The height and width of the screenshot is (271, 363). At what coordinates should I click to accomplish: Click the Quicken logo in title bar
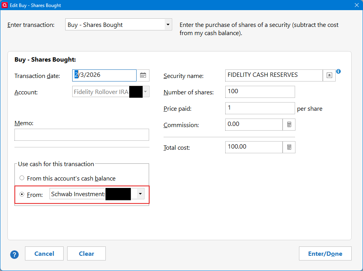point(4,5)
